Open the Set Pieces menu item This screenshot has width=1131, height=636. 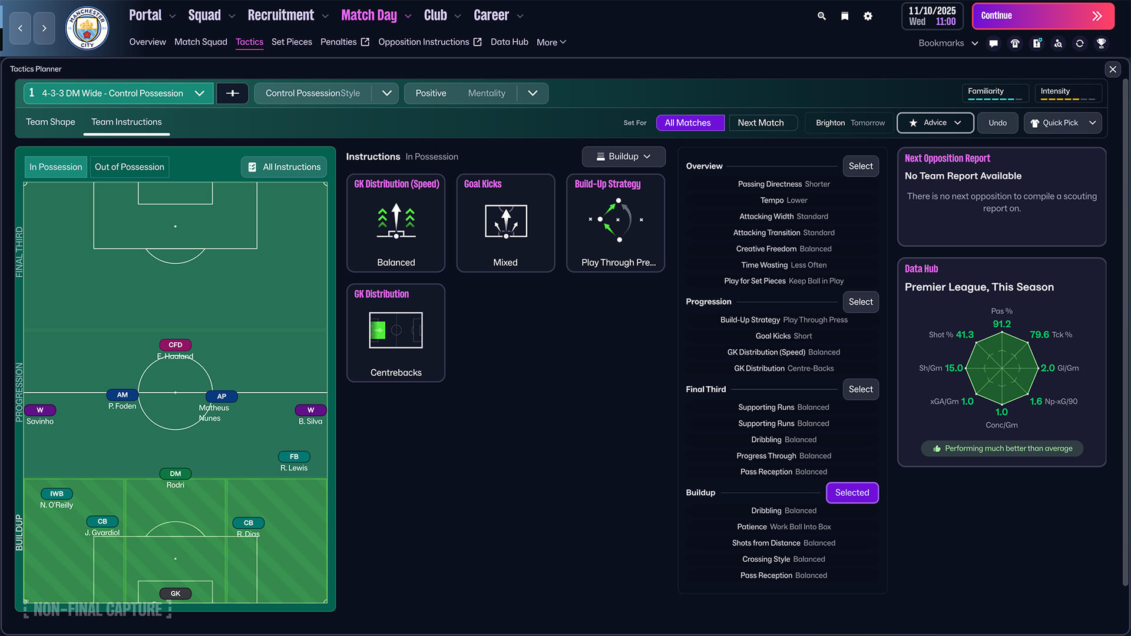click(x=292, y=42)
